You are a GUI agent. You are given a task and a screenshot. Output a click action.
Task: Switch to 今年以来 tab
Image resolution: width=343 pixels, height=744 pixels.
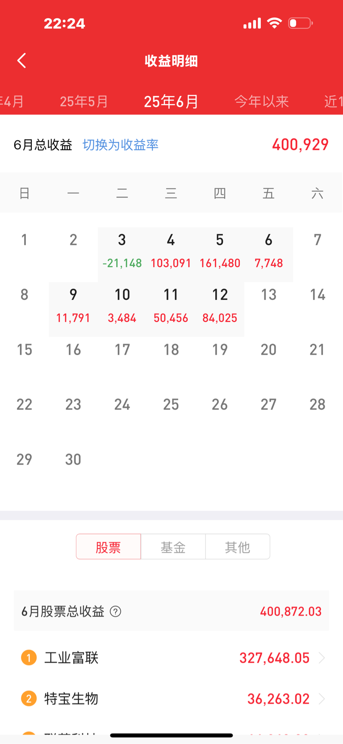(262, 101)
